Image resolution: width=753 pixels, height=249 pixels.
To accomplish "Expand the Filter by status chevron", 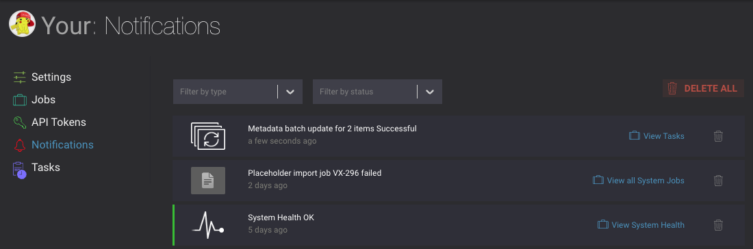I will click(x=430, y=92).
